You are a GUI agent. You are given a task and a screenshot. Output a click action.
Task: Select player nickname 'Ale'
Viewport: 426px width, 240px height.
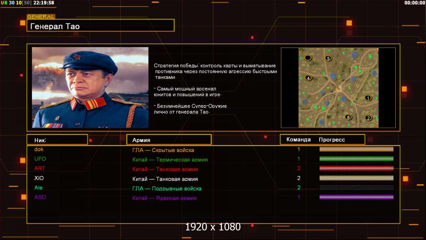click(x=38, y=188)
